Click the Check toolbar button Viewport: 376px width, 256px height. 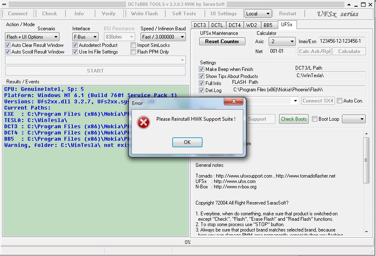click(x=49, y=14)
